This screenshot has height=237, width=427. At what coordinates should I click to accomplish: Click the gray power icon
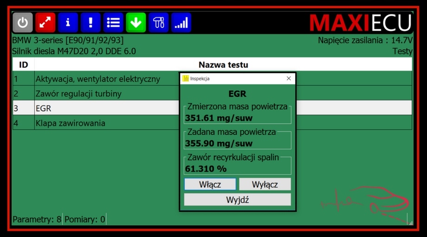coord(23,22)
